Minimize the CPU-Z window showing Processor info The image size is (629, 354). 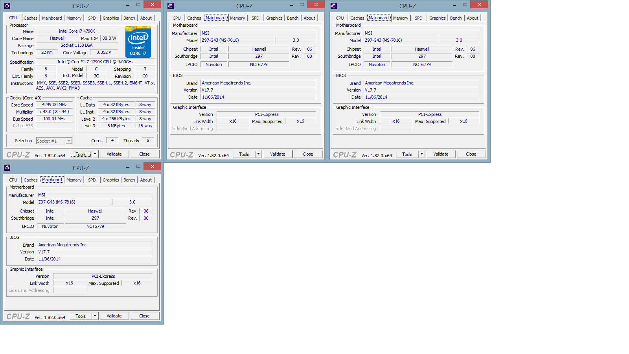(x=128, y=5)
